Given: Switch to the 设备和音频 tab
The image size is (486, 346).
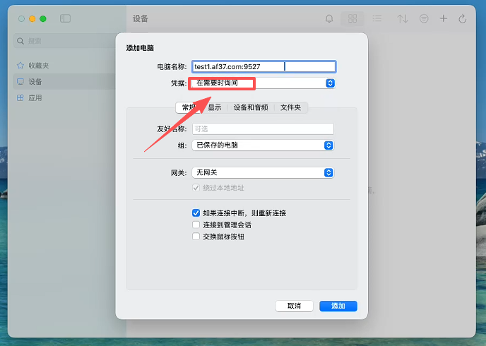Looking at the screenshot, I should (251, 107).
